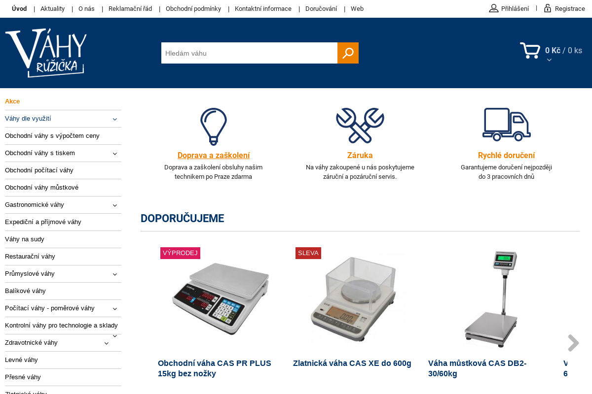Viewport: 592px width, 394px height.
Task: Open the Doprava a zaškolení link
Action: coord(214,156)
